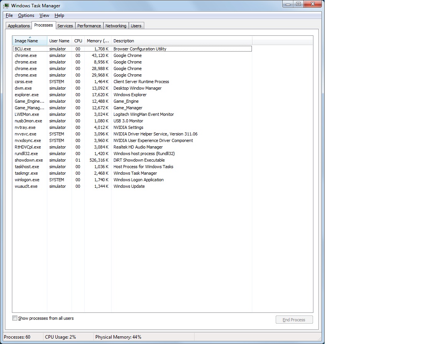
Task: Select the wuauclt.exe process
Action: click(132, 186)
